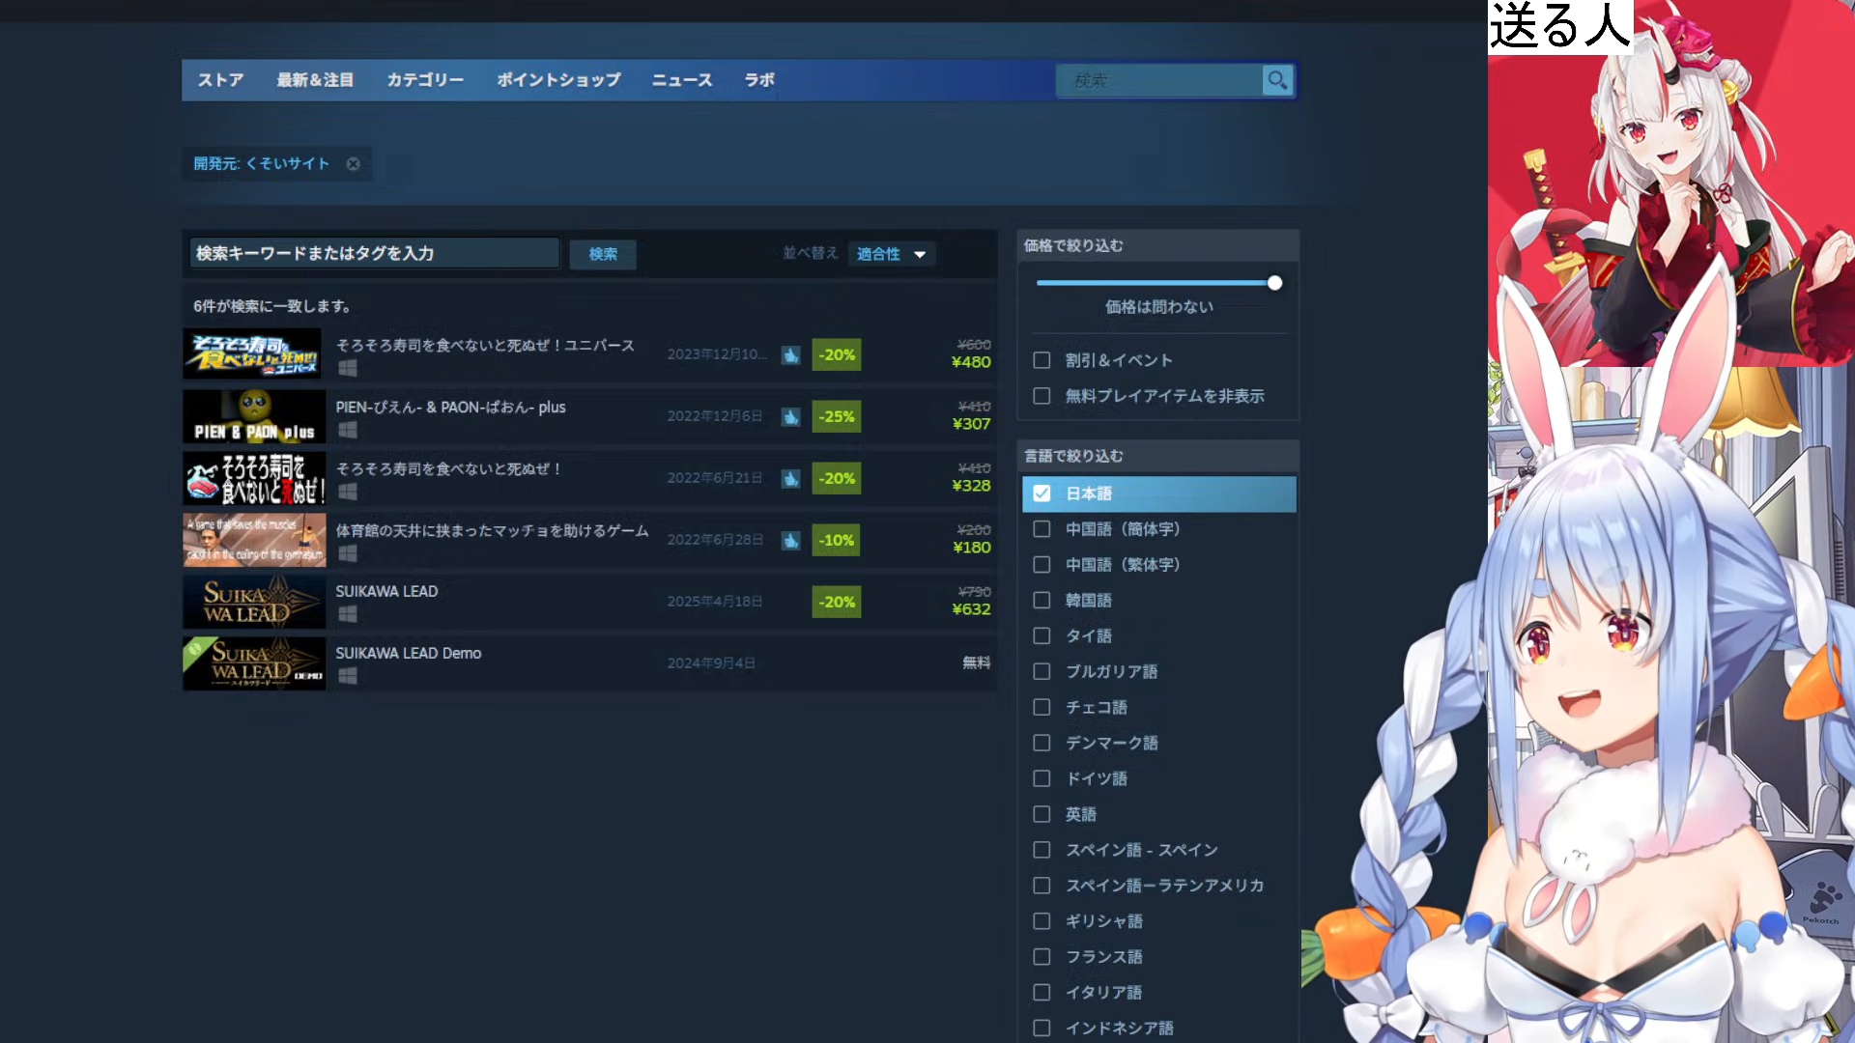Screen dimensions: 1855x1043
Task: Open ニュース tab
Action: [682, 80]
